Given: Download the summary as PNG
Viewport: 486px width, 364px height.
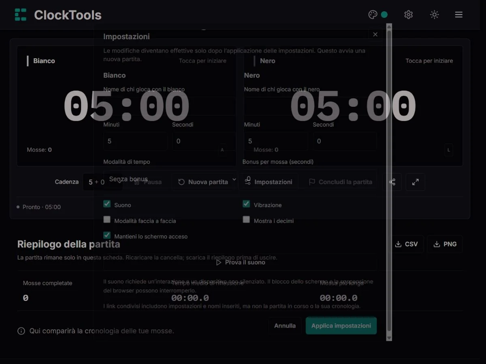Looking at the screenshot, I should point(445,244).
